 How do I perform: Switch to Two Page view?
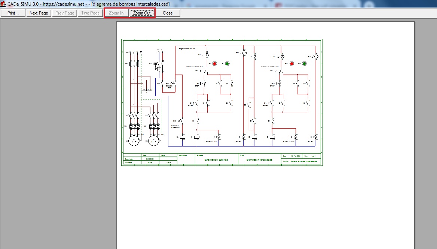[90, 13]
